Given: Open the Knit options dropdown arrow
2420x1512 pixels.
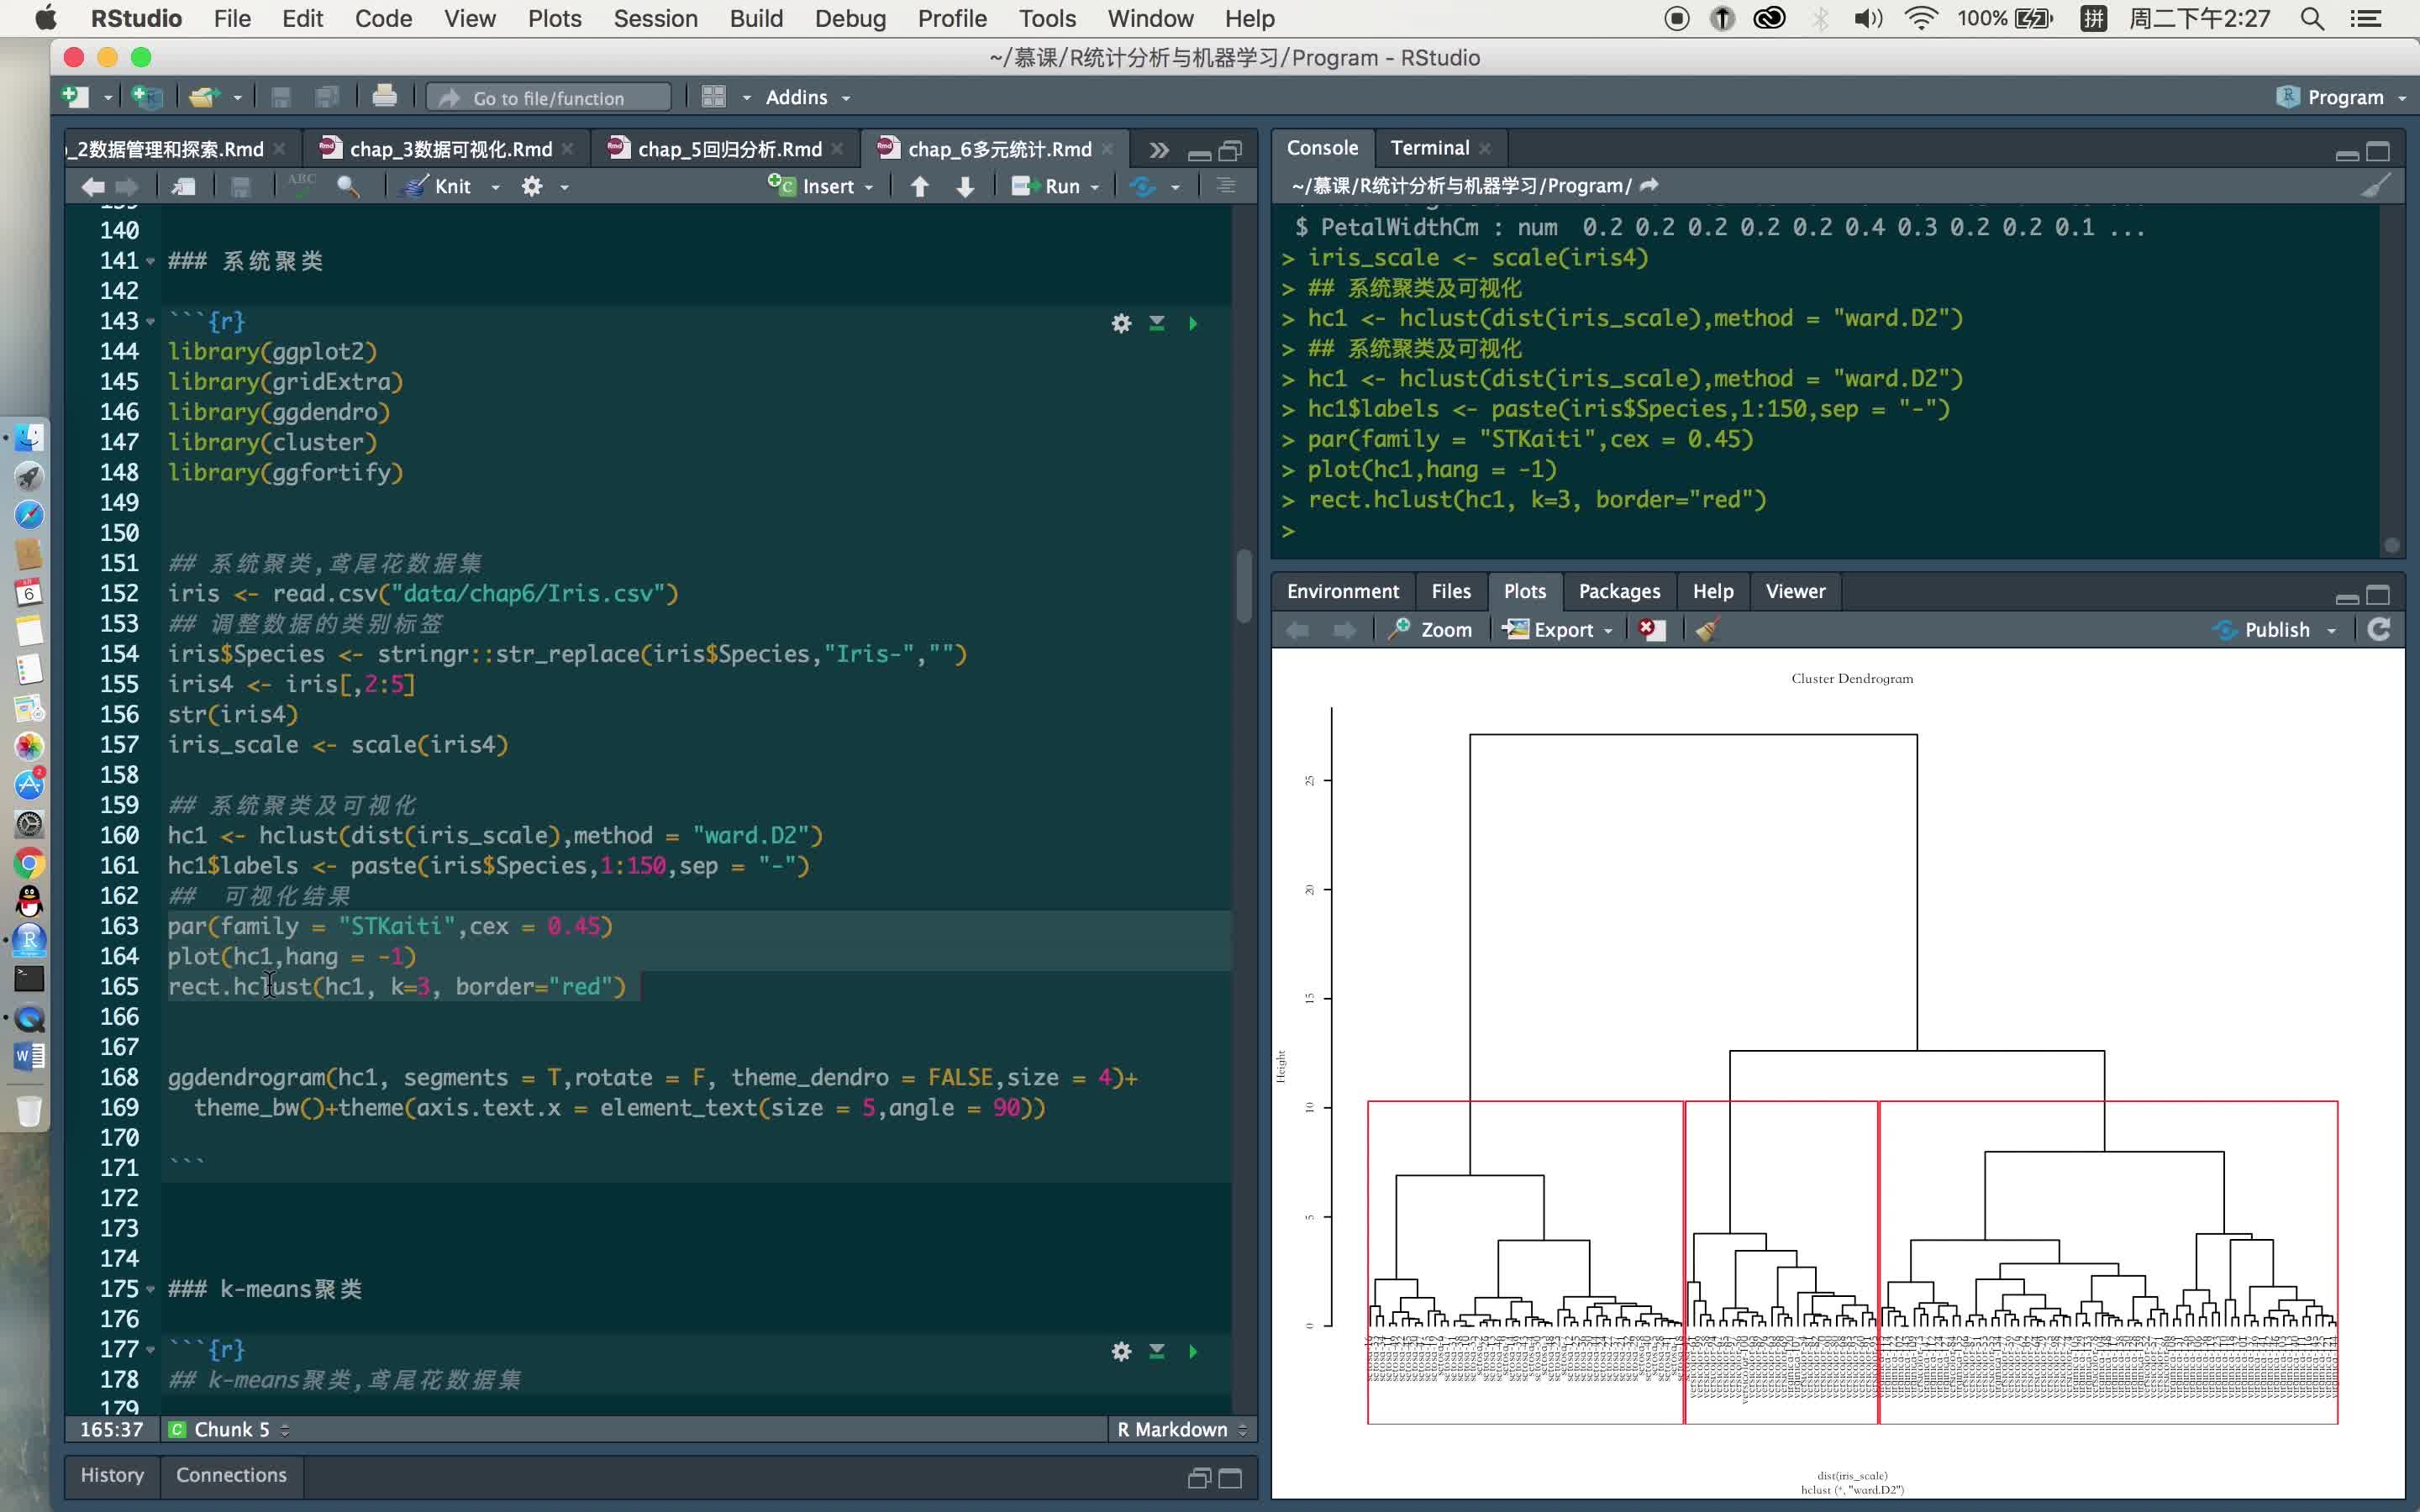Looking at the screenshot, I should pos(495,187).
